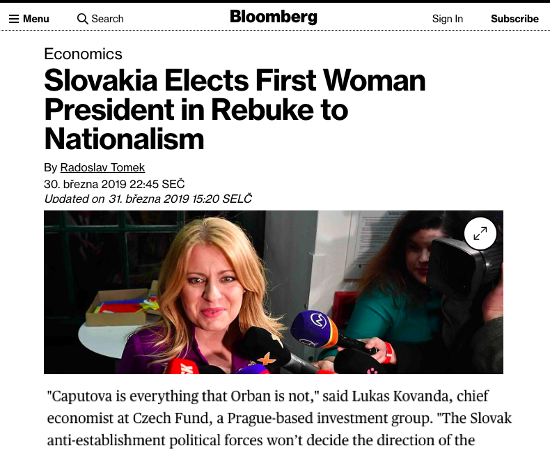Viewport: 550px width, 455px height.
Task: Expand the article photo to fullscreen
Action: [480, 233]
